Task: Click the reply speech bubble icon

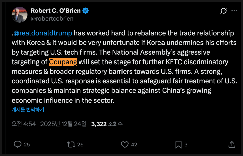Action: click(17, 144)
